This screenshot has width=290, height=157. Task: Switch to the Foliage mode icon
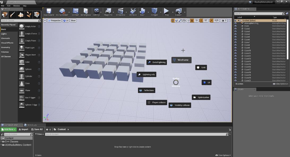pos(29,15)
